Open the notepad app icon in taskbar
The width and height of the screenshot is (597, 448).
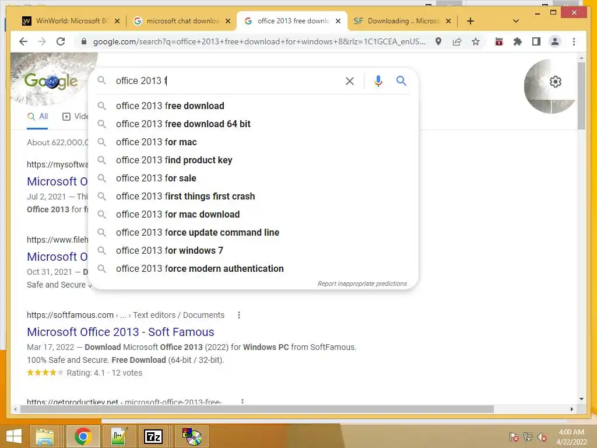tap(119, 436)
